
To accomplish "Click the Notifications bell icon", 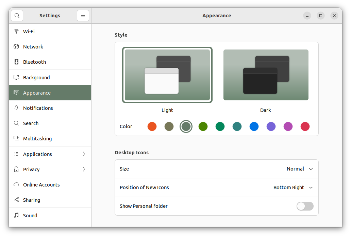I will 16,108.
